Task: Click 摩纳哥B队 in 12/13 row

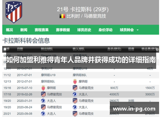Action: click(48, 81)
